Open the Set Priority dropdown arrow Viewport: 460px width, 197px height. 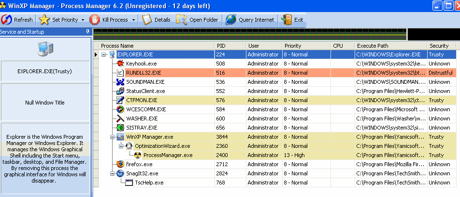click(83, 20)
